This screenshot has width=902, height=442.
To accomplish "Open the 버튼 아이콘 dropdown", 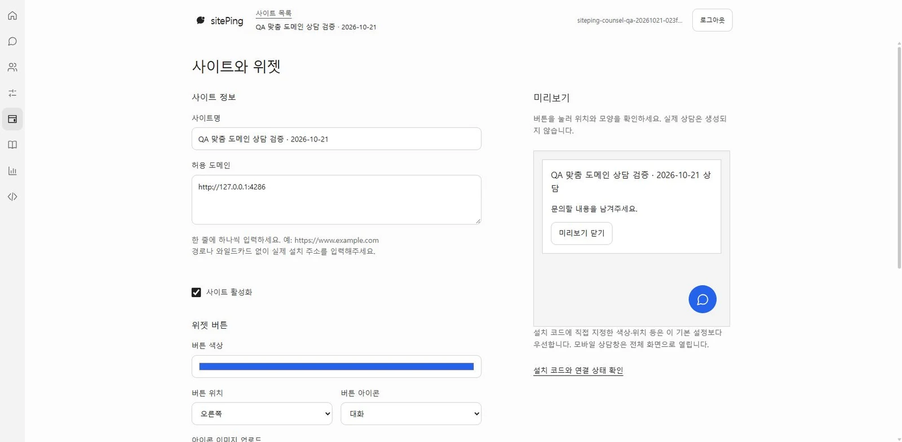I will (411, 414).
